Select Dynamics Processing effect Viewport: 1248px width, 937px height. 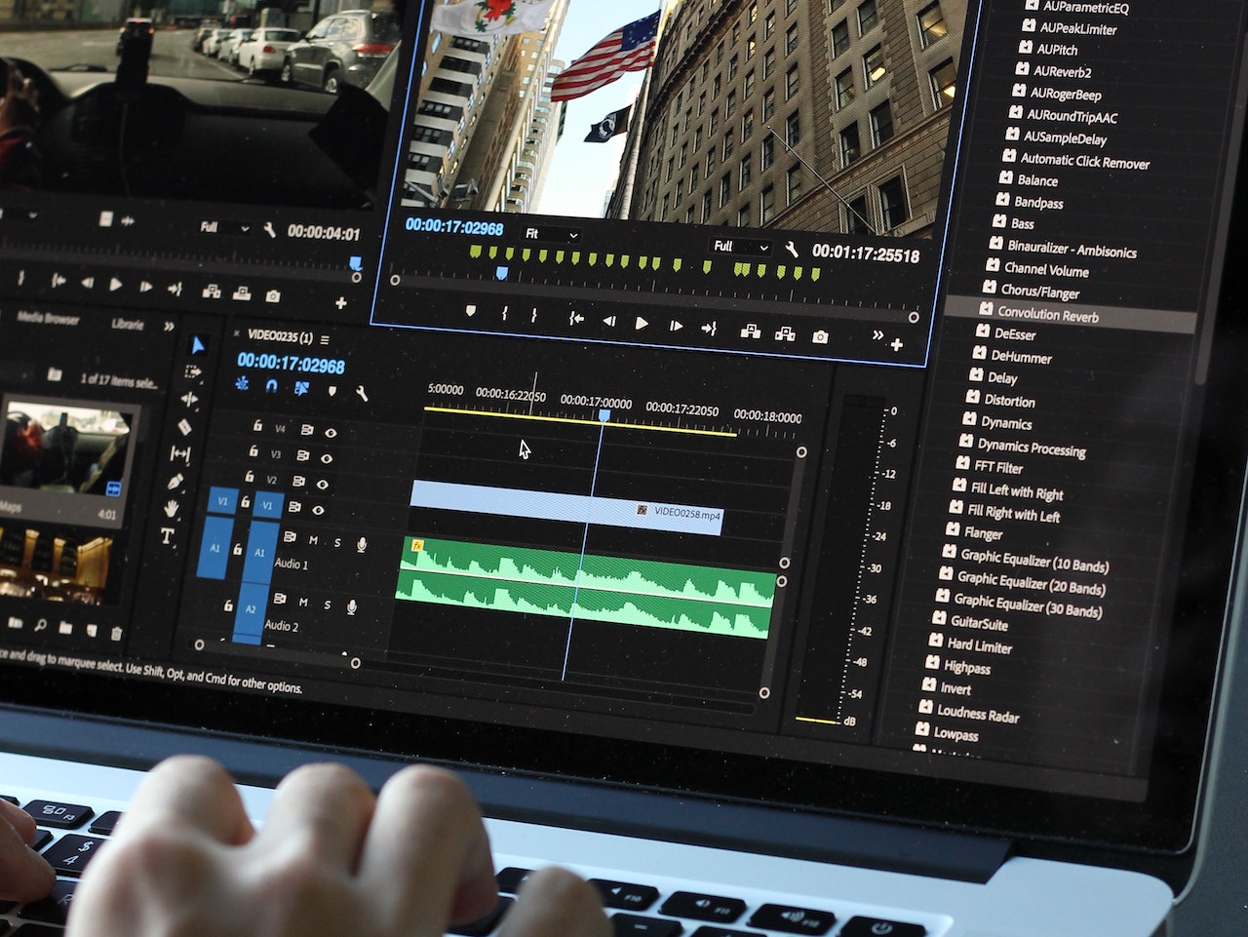click(x=1032, y=449)
